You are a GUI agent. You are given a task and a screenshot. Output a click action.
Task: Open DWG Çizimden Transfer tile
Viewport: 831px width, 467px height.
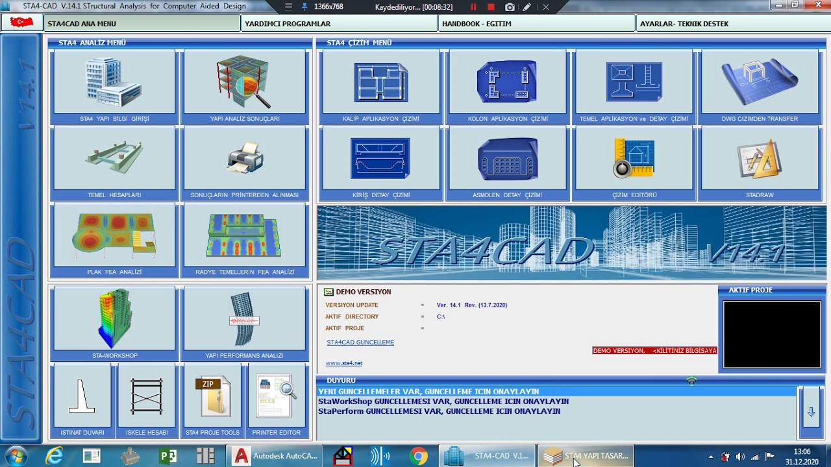(760, 87)
